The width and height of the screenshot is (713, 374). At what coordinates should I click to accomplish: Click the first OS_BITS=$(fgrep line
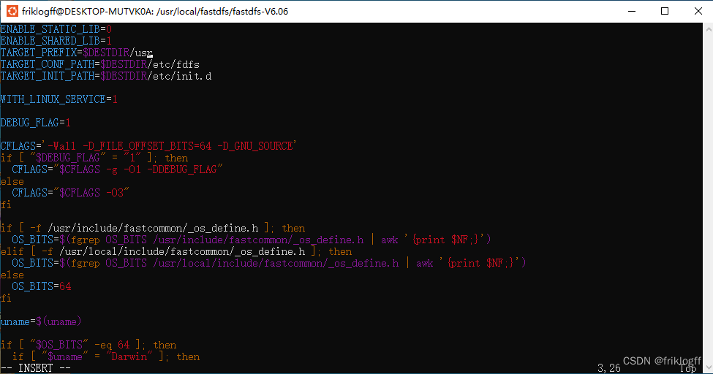pos(252,240)
